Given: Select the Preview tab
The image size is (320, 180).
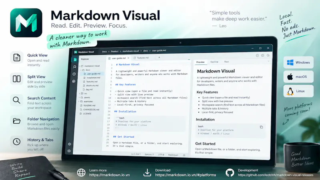Looking at the screenshot, I should (200, 62).
